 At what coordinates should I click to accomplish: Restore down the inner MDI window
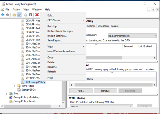click(153, 10)
